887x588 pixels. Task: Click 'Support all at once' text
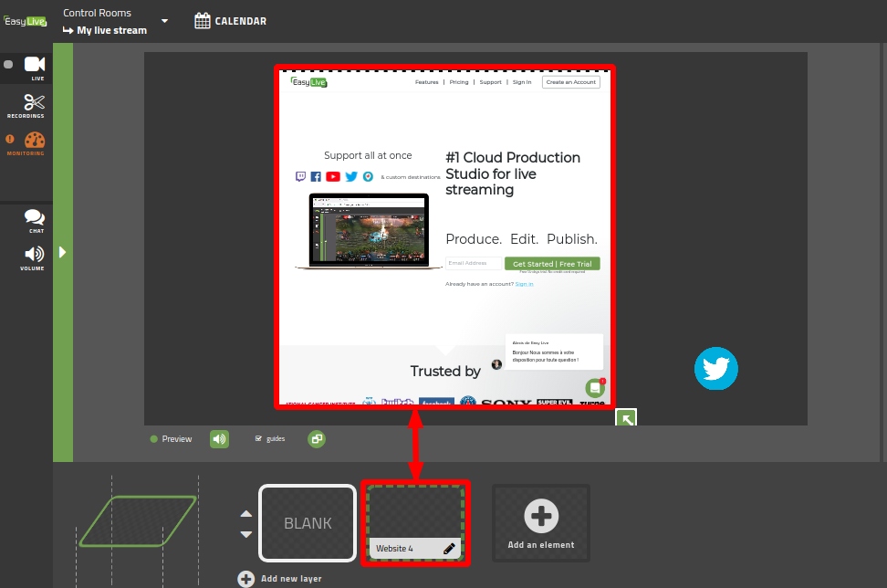[368, 155]
